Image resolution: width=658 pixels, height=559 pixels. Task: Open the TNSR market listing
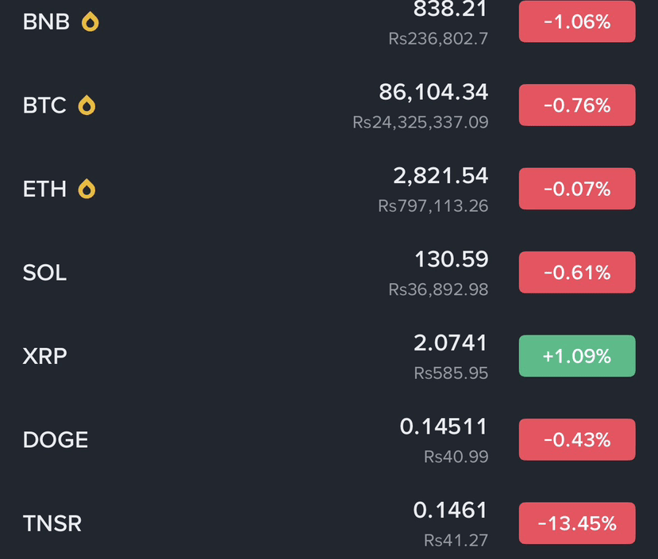pyautogui.click(x=329, y=523)
